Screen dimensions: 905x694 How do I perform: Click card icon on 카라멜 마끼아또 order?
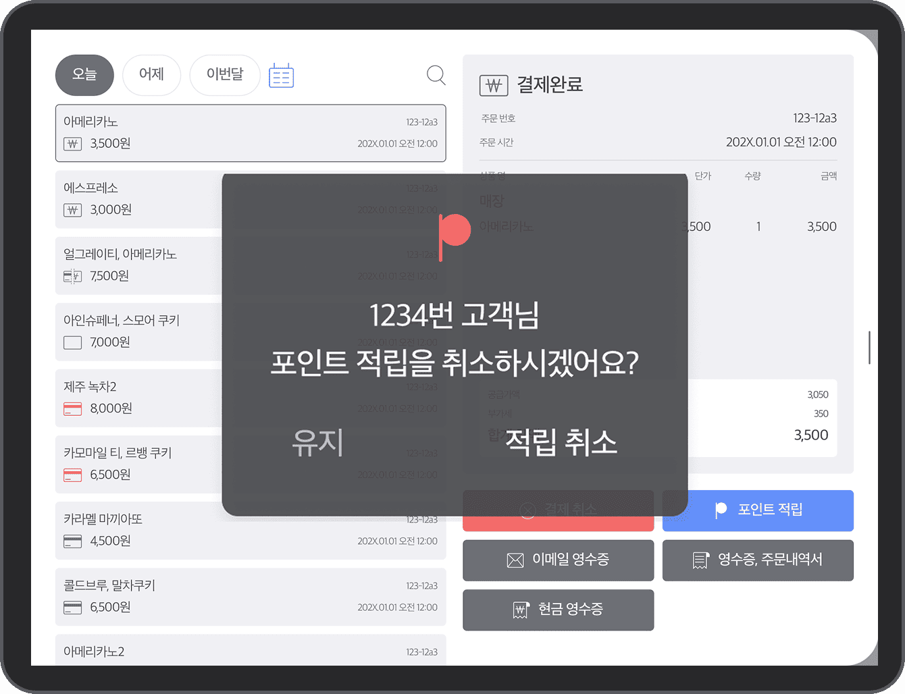coord(72,541)
